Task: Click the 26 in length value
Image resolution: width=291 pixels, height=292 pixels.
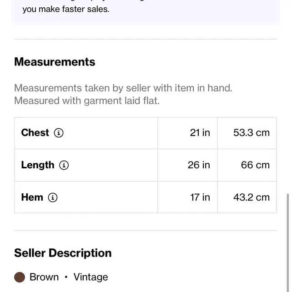Action: click(199, 165)
